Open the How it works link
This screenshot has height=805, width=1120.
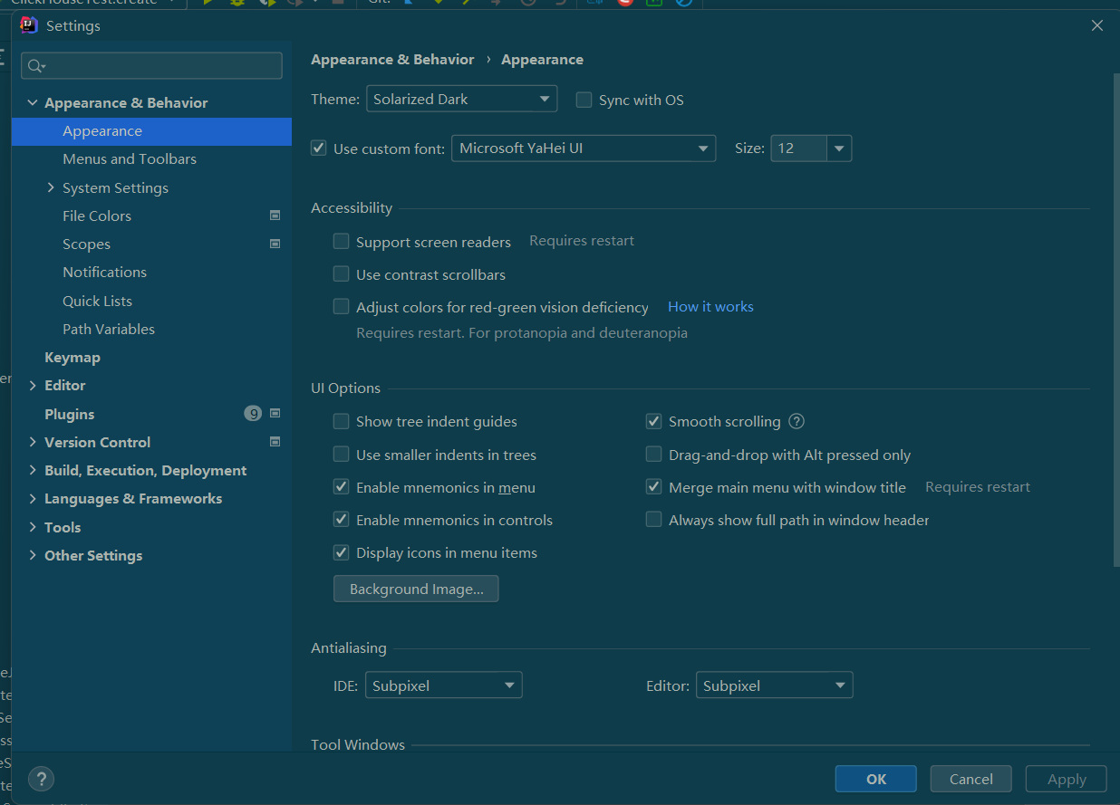(x=710, y=307)
